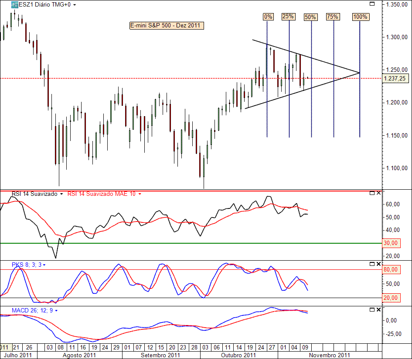Screen dimensions: 412x359
Task: Click the PKS 8; 3; 3 indicator label
Action: [27, 265]
